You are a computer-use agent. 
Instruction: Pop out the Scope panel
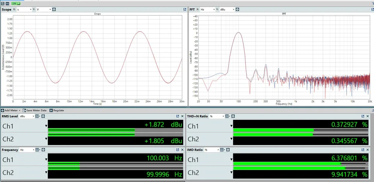coord(185,9)
